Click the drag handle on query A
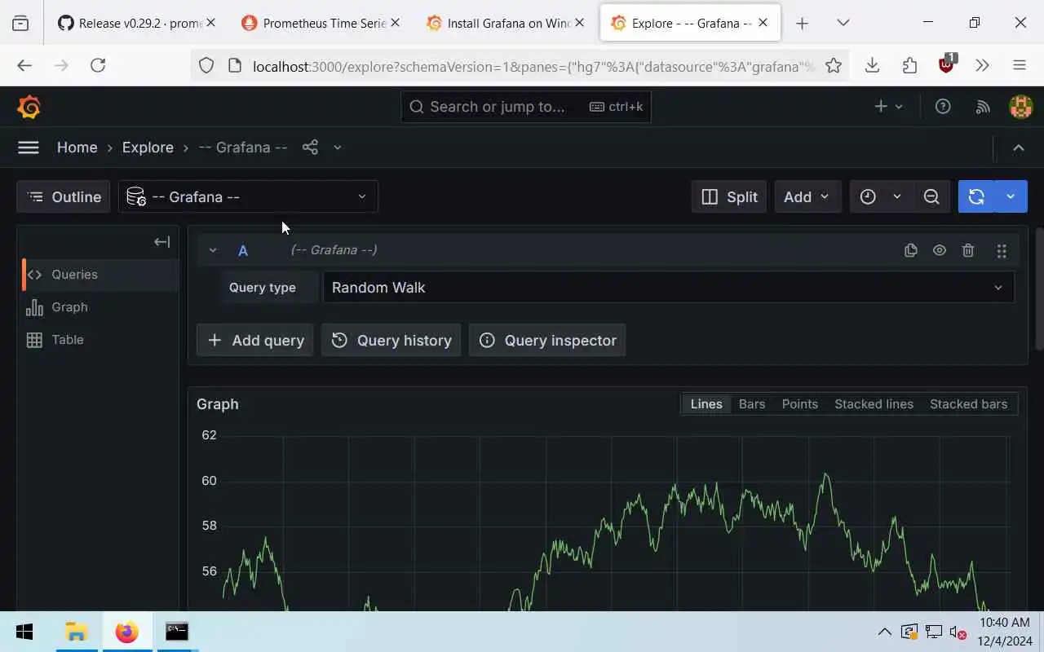The height and width of the screenshot is (652, 1044). [1002, 250]
